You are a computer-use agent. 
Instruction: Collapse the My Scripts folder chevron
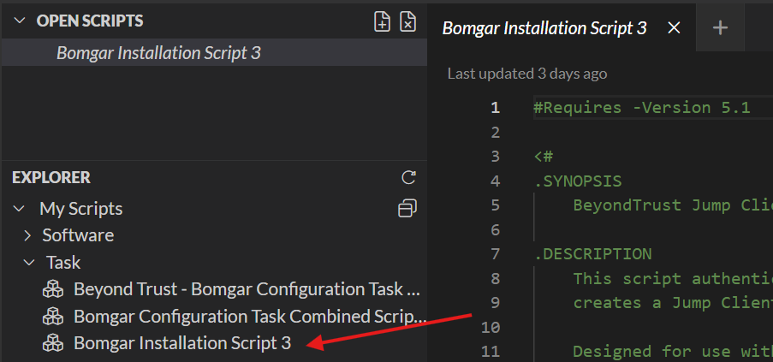click(19, 209)
